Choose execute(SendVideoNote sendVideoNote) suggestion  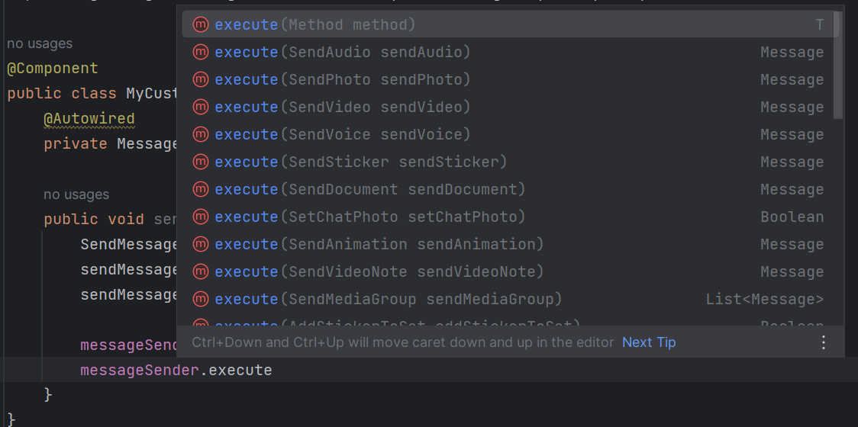pyautogui.click(x=508, y=271)
